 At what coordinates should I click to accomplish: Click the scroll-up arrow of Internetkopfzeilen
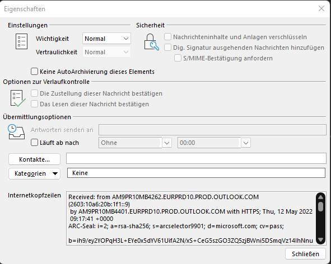click(x=320, y=197)
